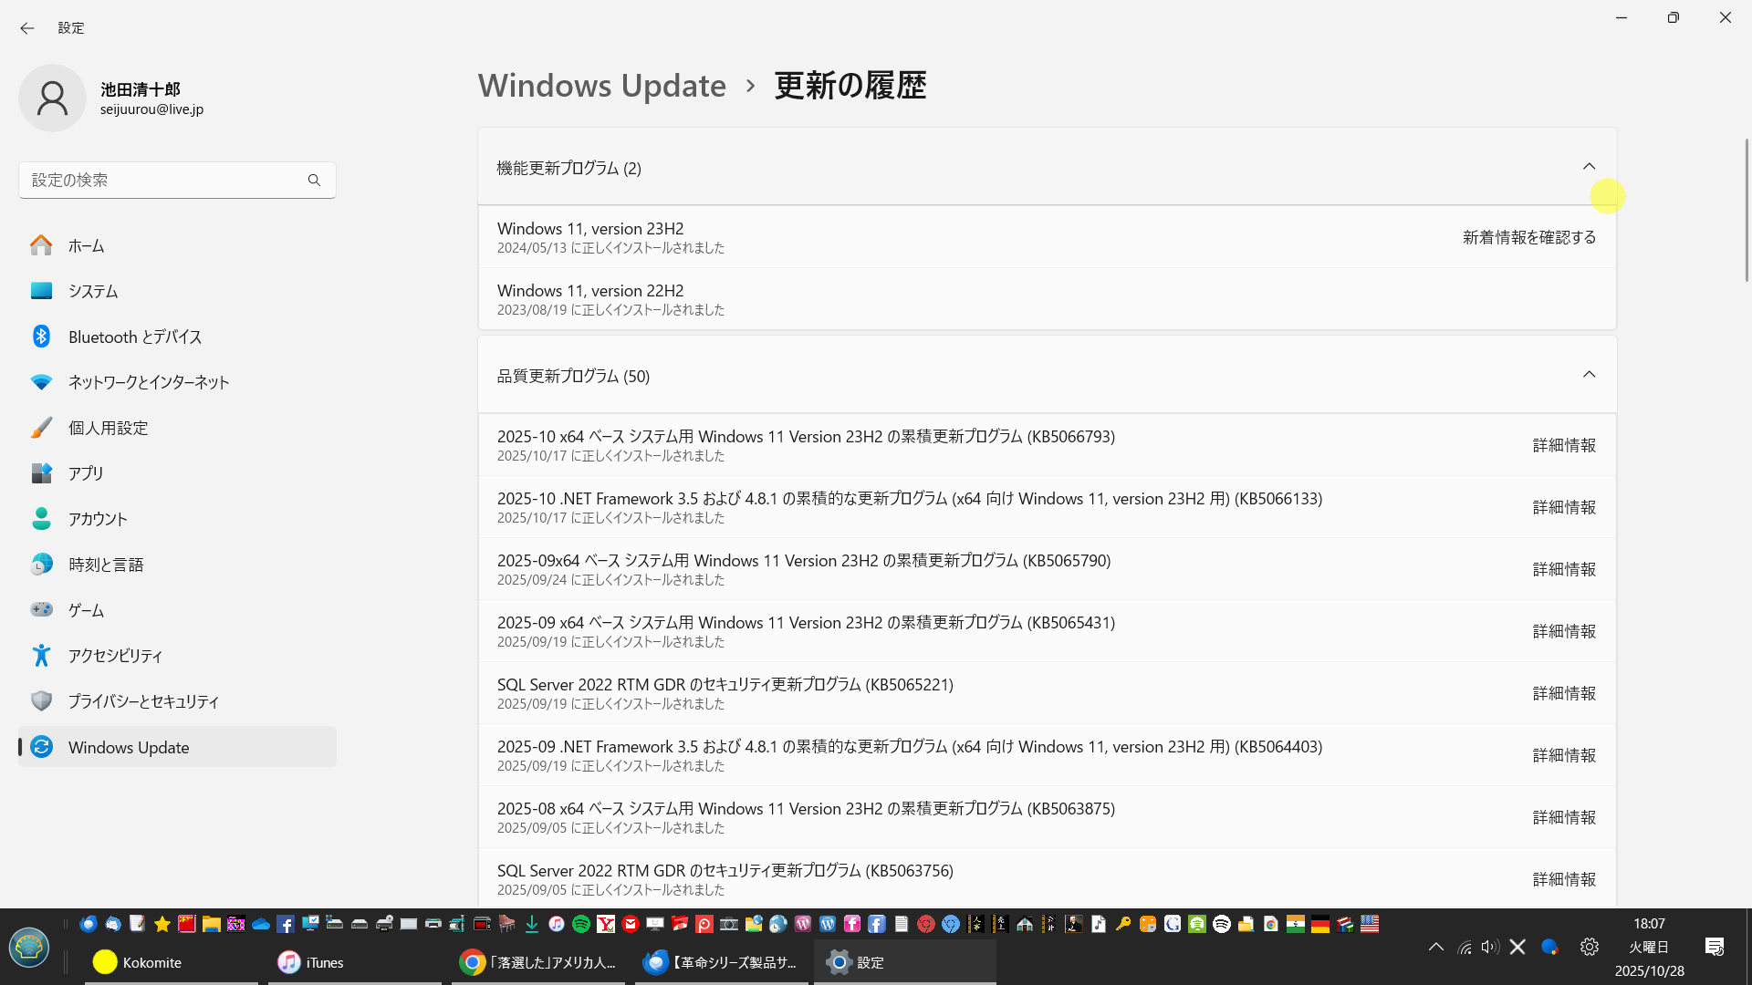Open 詳細情報 for KB5064403
The height and width of the screenshot is (985, 1752).
tap(1564, 755)
